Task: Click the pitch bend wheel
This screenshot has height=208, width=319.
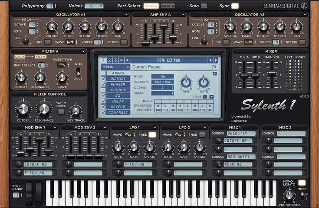Action: (29, 193)
